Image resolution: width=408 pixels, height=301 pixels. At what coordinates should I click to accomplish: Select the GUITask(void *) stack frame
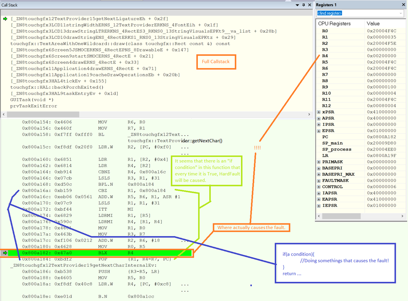point(32,100)
